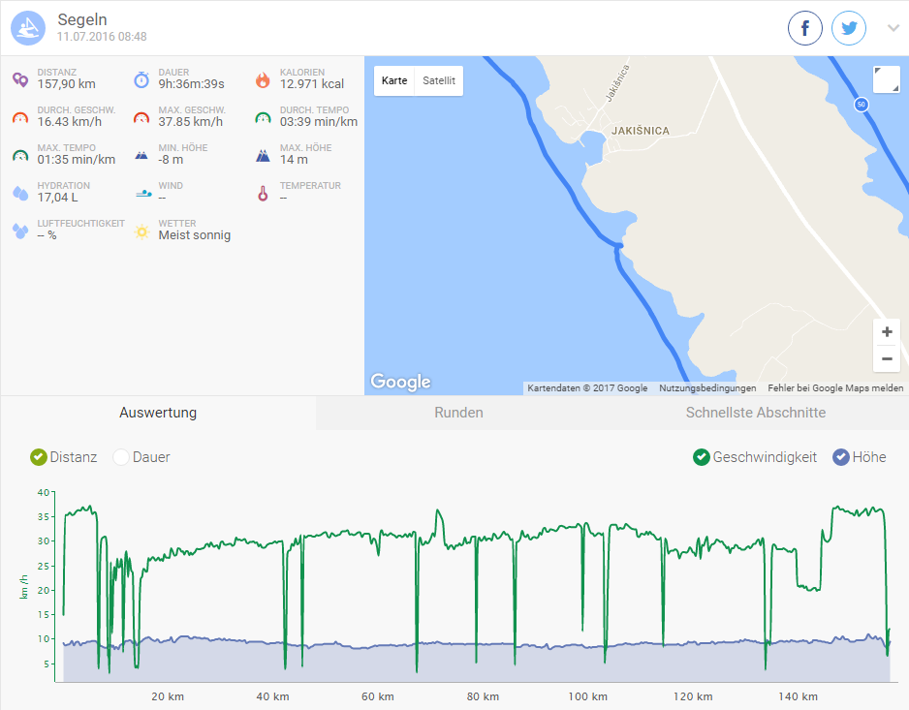Zoom out on the map

887,358
